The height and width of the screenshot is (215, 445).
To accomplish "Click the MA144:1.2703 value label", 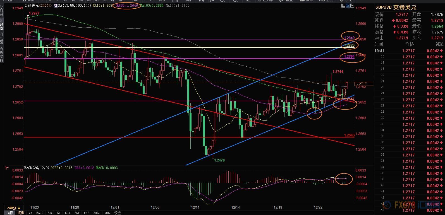I will point(178,5).
